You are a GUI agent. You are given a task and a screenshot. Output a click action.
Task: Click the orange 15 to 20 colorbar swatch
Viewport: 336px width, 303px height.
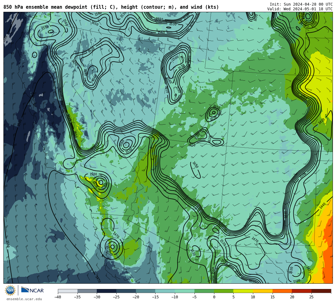[x=282, y=291]
